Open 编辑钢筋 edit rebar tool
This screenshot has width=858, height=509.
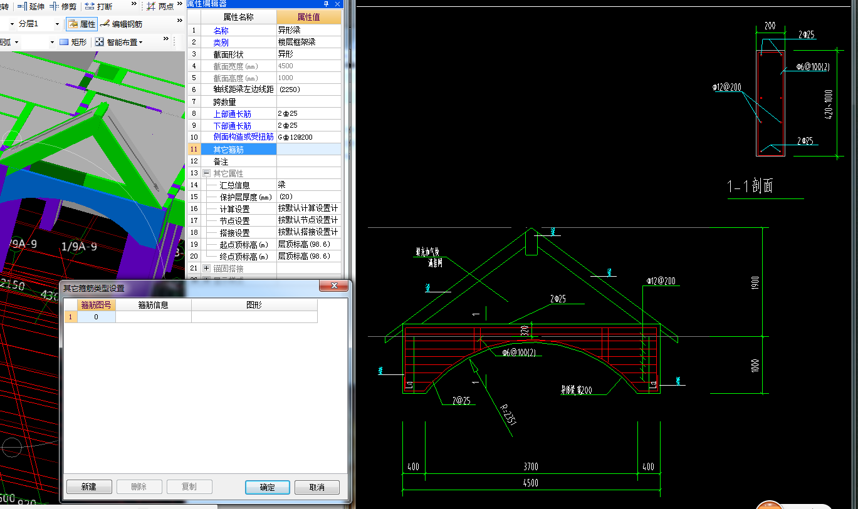pos(121,24)
